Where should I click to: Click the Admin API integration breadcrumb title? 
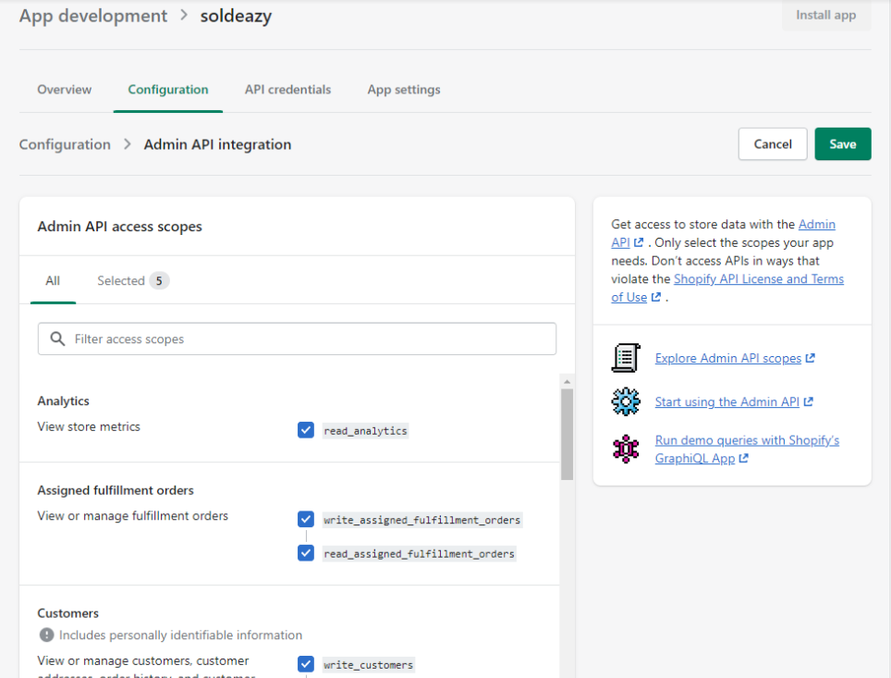217,144
